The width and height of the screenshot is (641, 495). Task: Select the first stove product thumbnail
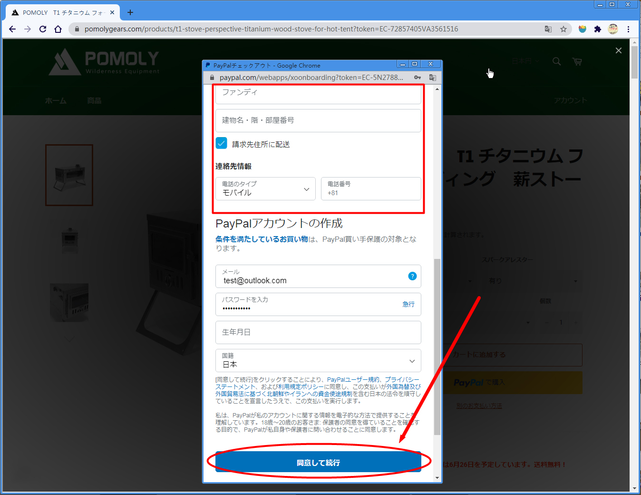click(69, 175)
